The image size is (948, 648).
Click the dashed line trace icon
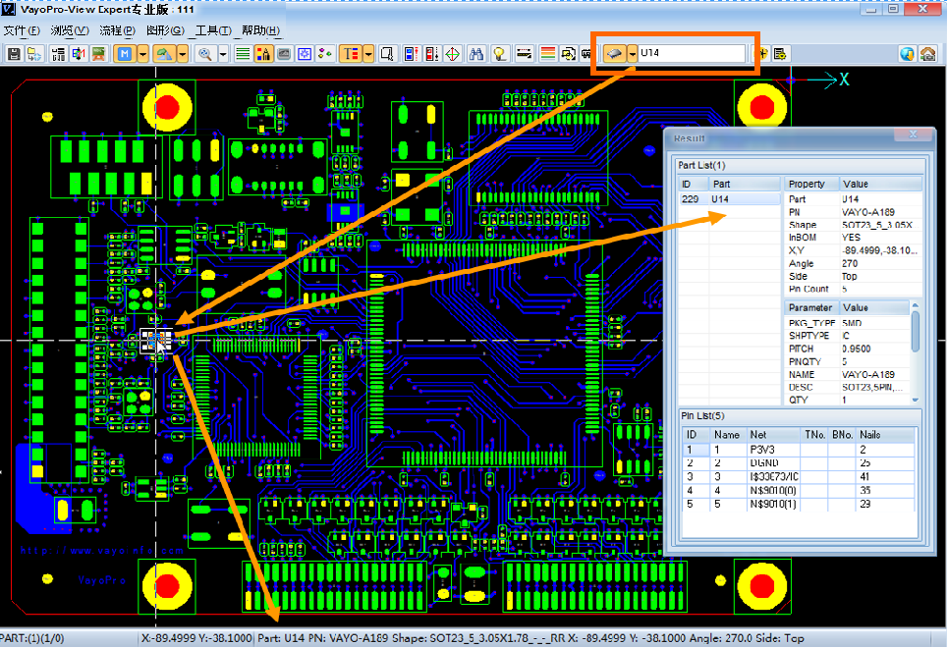pos(525,54)
